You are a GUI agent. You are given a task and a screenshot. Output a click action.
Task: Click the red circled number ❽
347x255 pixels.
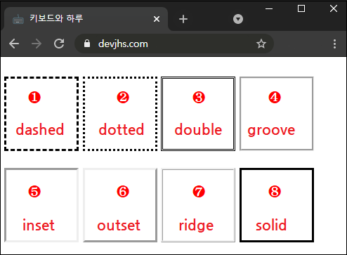tap(275, 191)
